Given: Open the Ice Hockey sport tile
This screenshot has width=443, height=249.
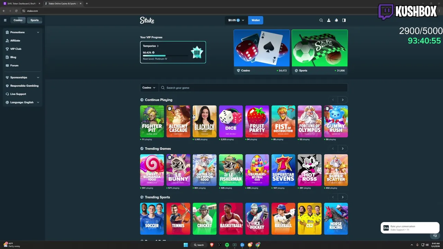Looking at the screenshot, I should coord(257,219).
